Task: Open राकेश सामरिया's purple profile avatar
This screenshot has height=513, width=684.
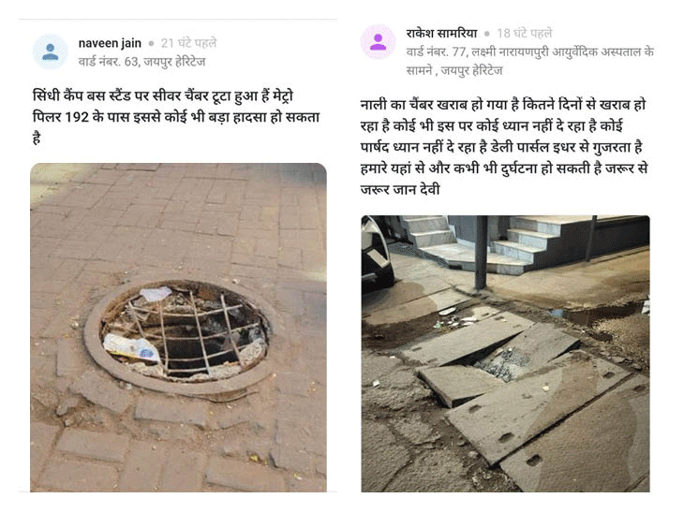Action: tap(378, 42)
